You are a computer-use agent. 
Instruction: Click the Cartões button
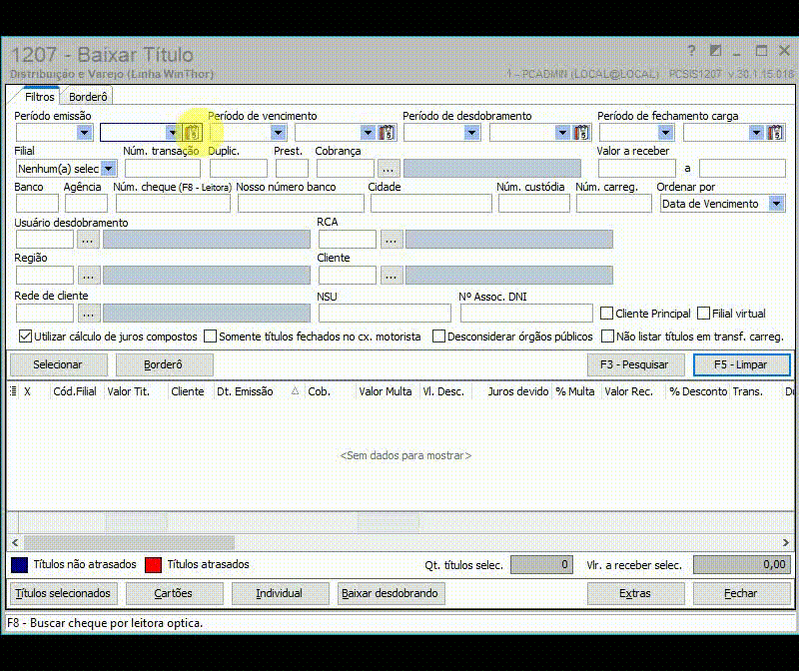174,593
